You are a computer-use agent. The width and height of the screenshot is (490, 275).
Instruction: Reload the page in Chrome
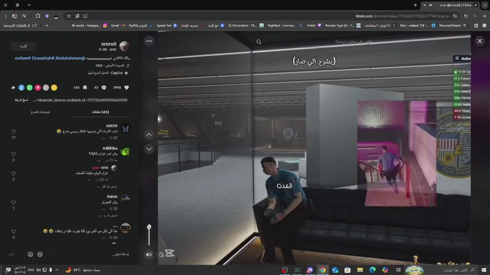466,16
